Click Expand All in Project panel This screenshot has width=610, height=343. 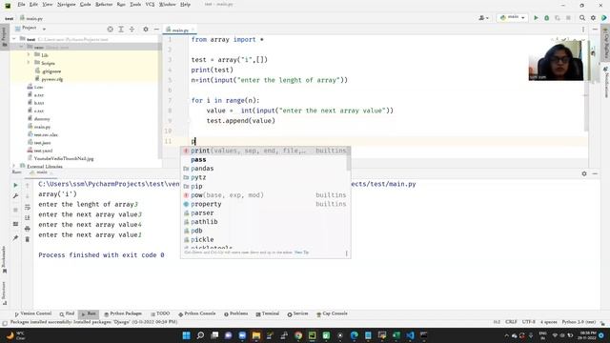click(121, 30)
